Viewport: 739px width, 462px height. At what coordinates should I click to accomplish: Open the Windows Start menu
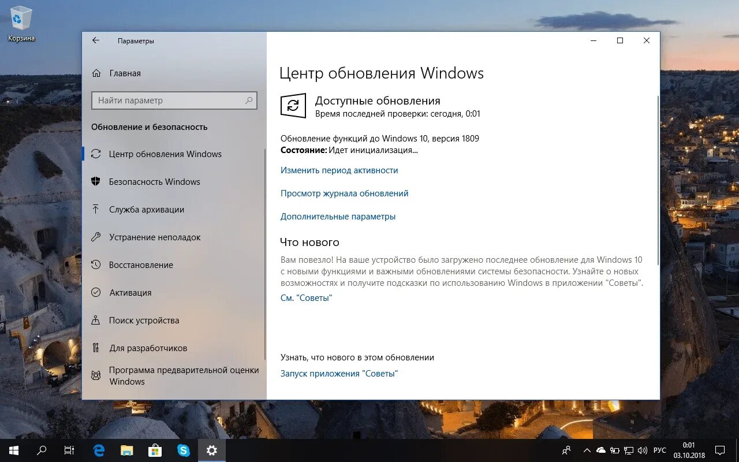(x=13, y=450)
